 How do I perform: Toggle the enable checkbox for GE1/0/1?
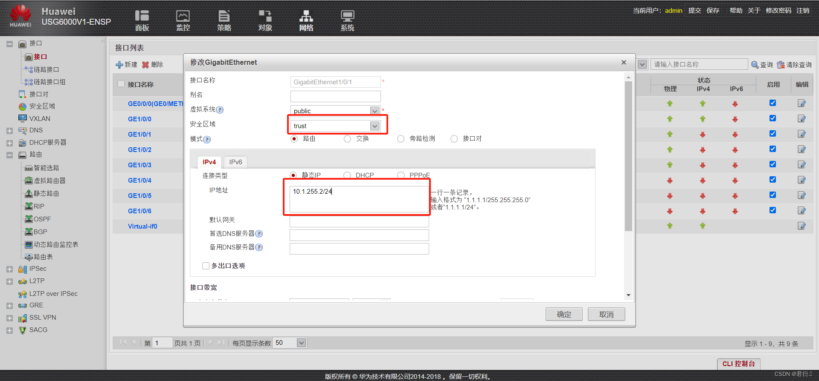coord(773,134)
